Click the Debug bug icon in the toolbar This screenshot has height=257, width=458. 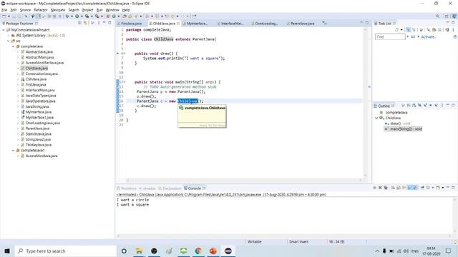coord(67,16)
